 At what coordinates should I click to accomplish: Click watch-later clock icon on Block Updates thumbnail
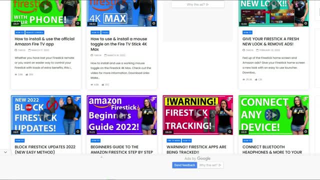click(78, 131)
